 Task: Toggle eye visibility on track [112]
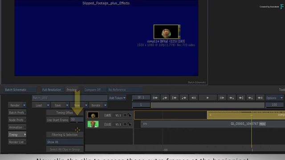click(x=125, y=124)
